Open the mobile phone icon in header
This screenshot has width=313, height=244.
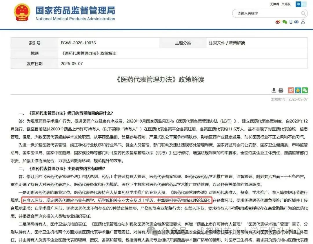click(291, 22)
